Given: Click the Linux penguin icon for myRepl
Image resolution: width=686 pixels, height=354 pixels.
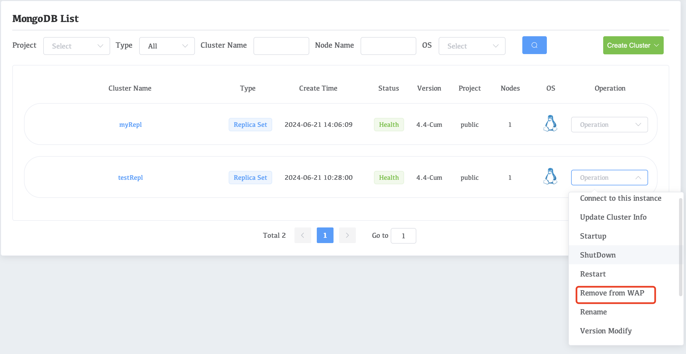Looking at the screenshot, I should 550,123.
